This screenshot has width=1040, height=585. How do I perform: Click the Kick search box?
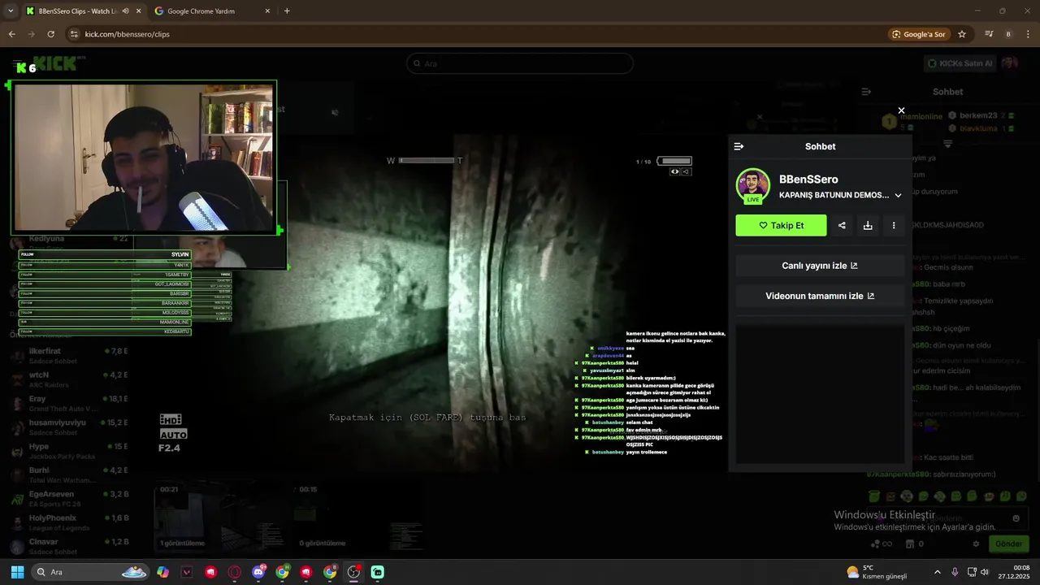point(520,63)
